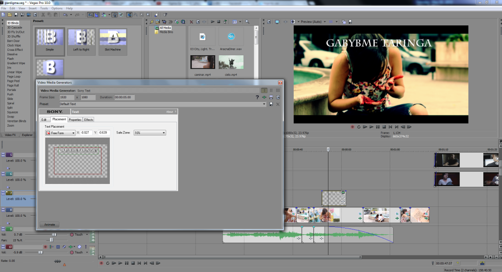Click the Invert Phase icon on track 10
Viewport: 502px width, 272px height.
[x=64, y=247]
